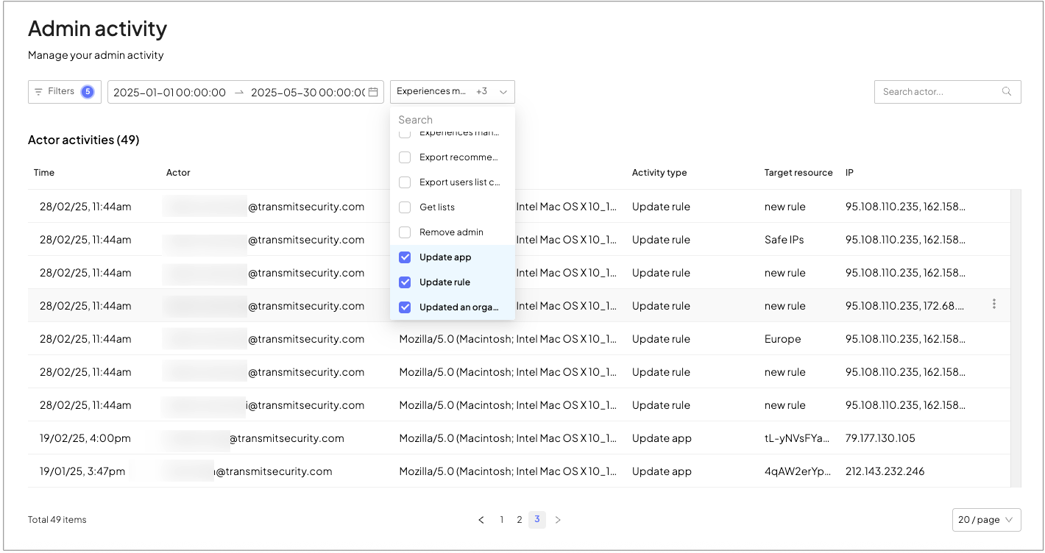This screenshot has height=553, width=1045.
Task: Uncheck the Update rule checkbox
Action: click(x=405, y=282)
